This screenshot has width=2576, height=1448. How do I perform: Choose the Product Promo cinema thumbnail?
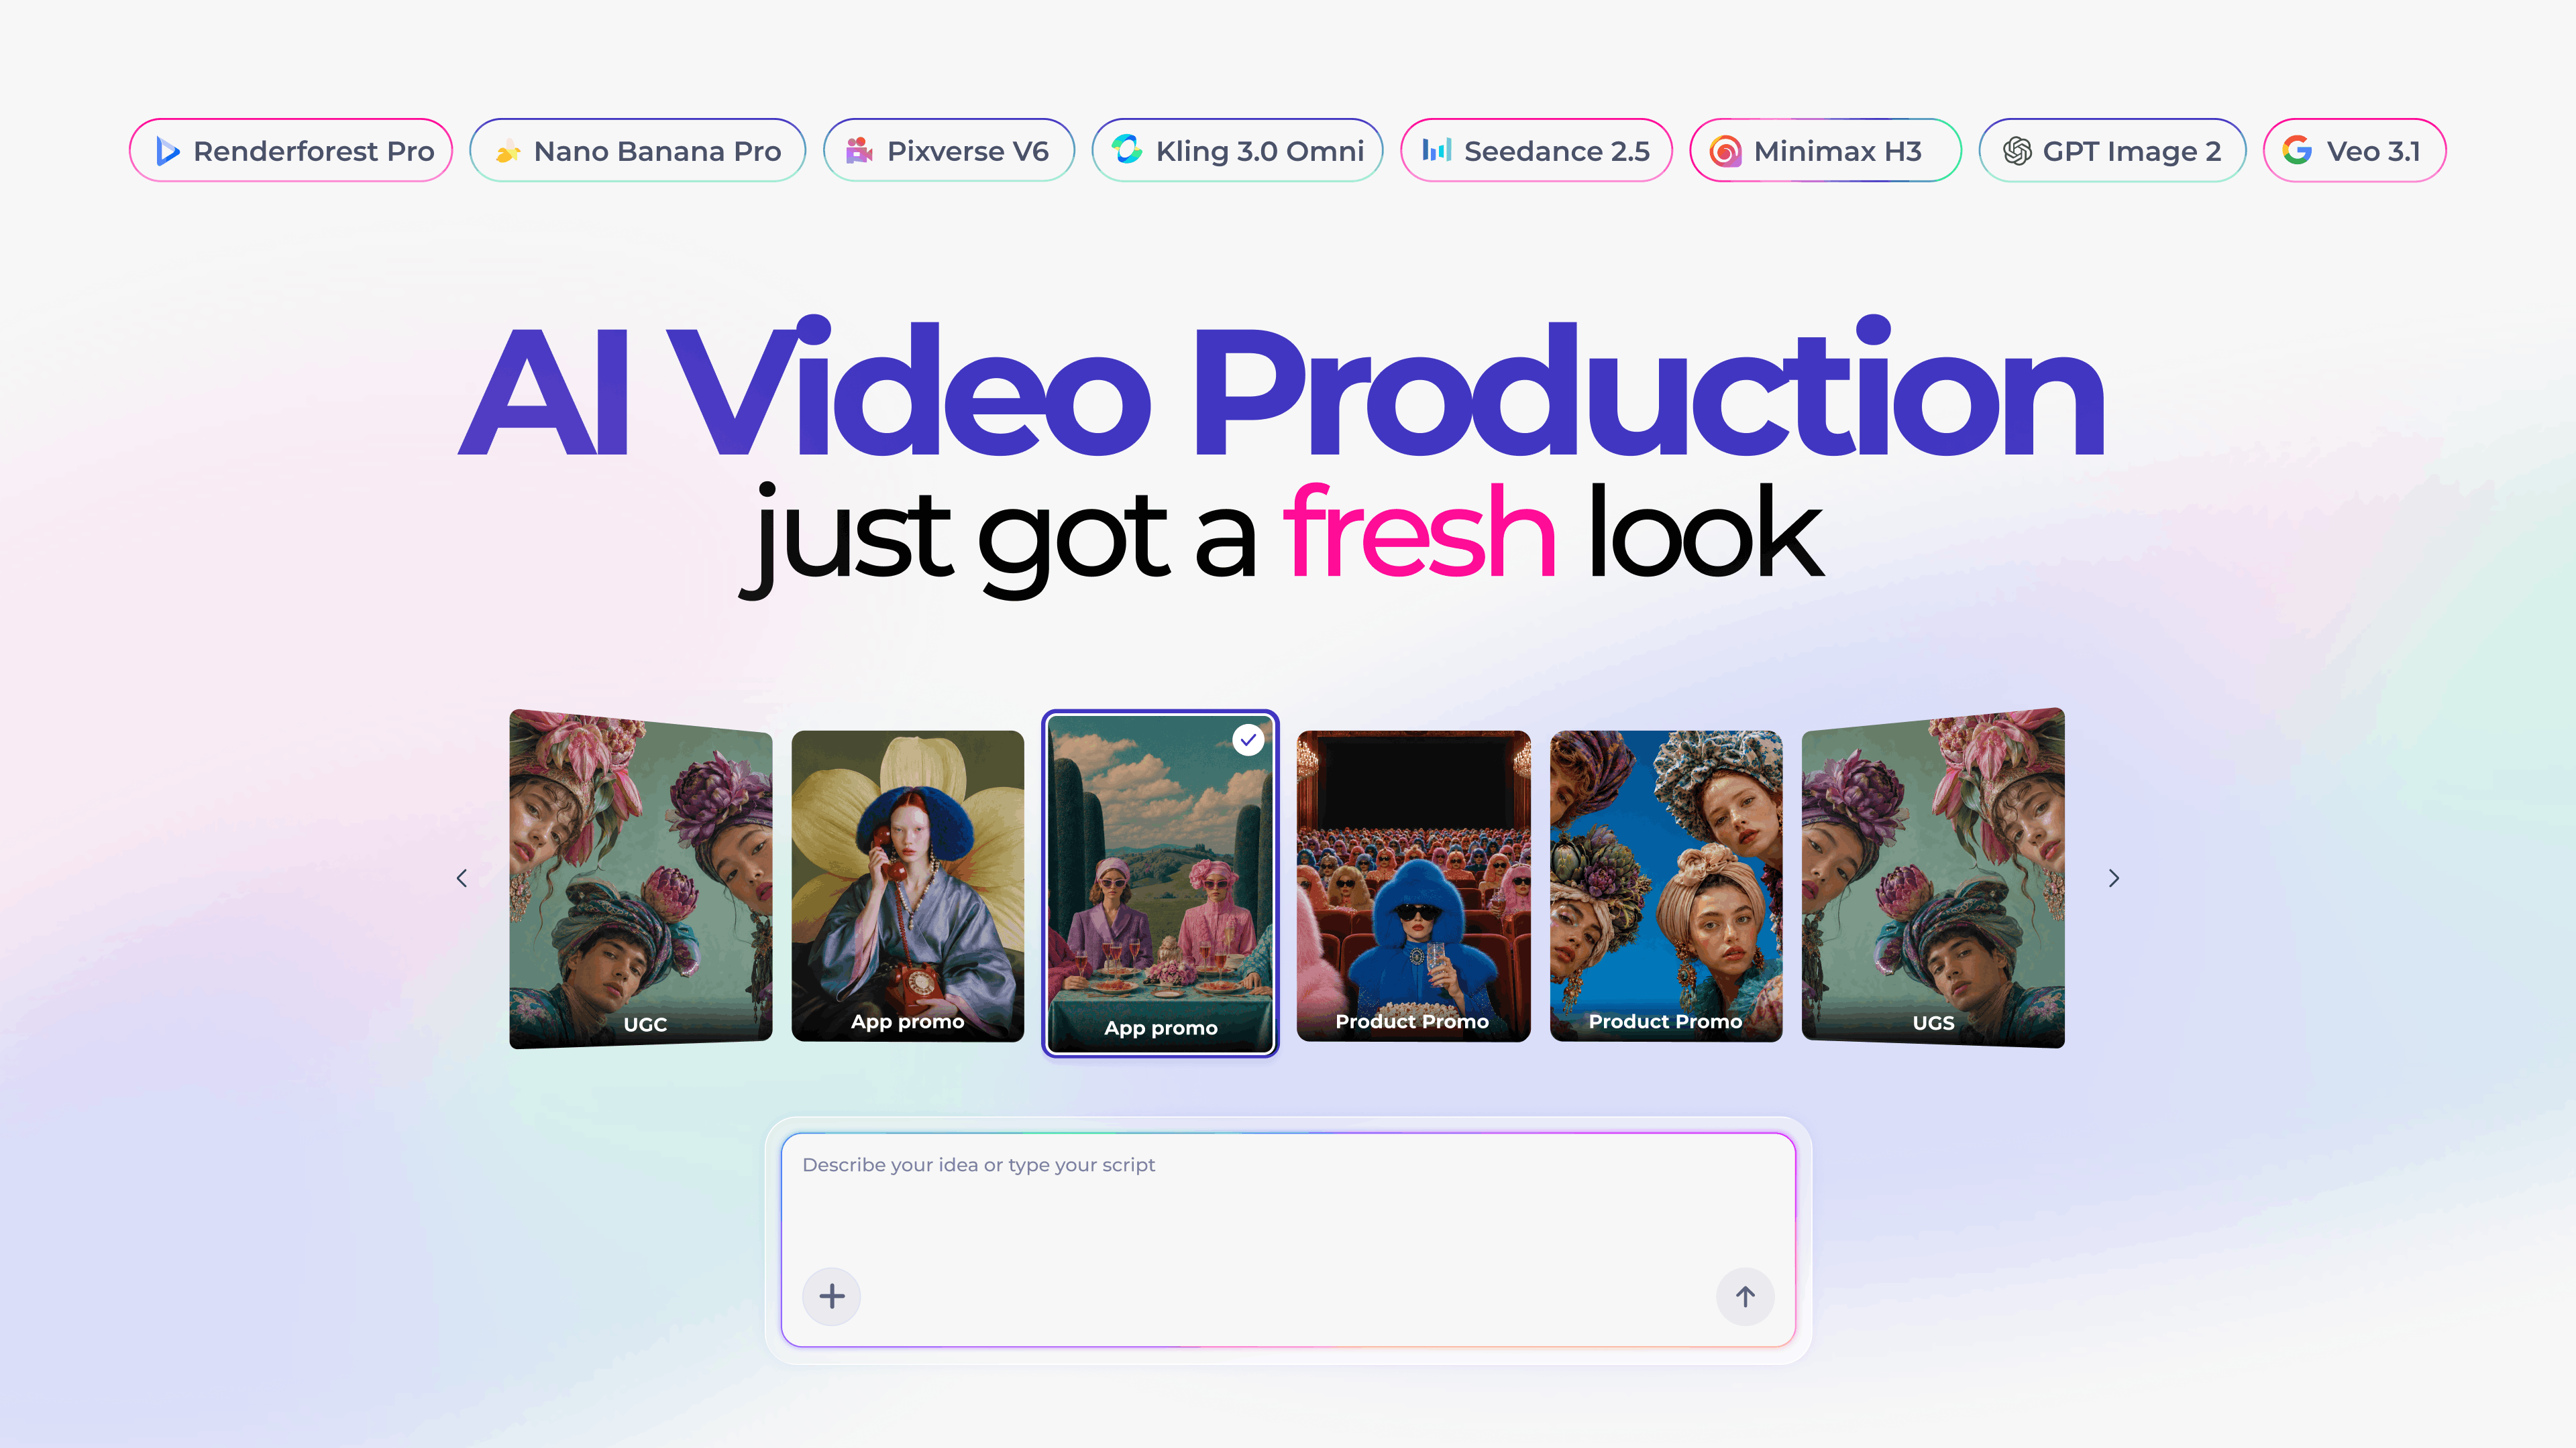(x=1413, y=886)
